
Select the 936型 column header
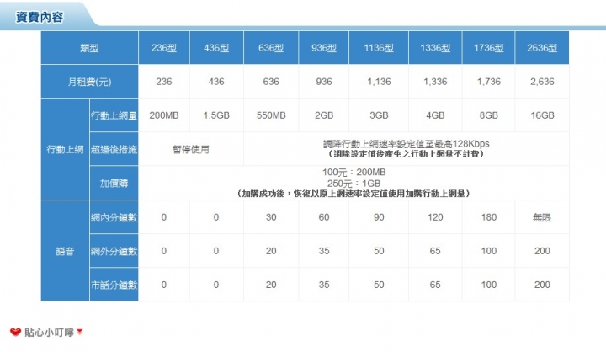click(324, 48)
